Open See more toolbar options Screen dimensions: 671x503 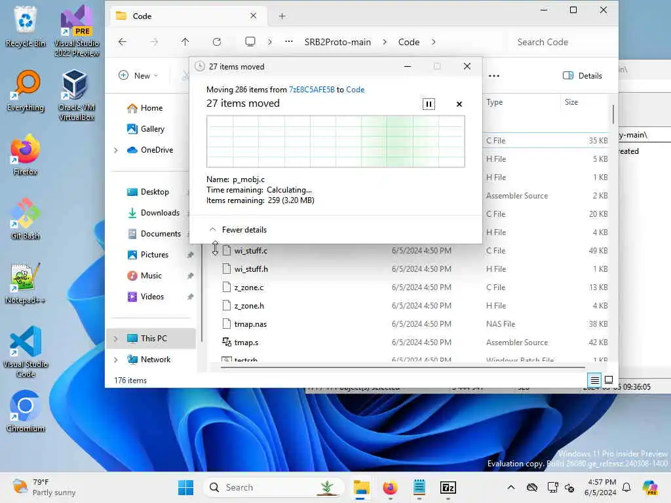point(494,76)
